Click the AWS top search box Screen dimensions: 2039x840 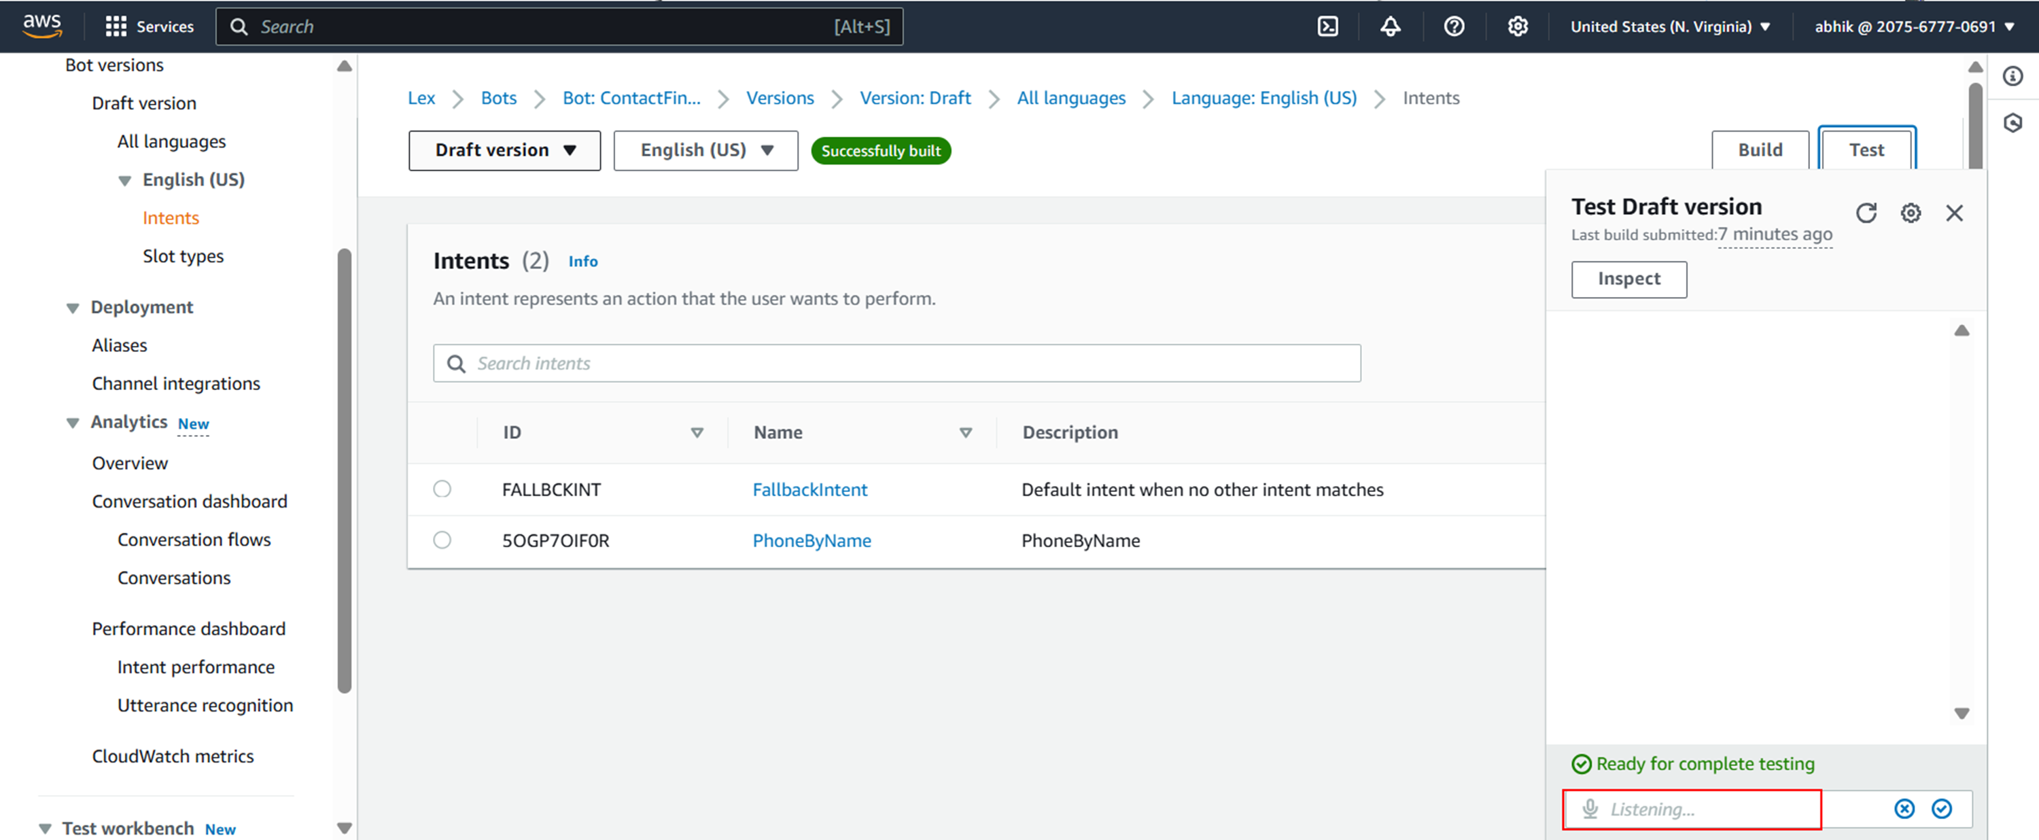click(x=558, y=26)
